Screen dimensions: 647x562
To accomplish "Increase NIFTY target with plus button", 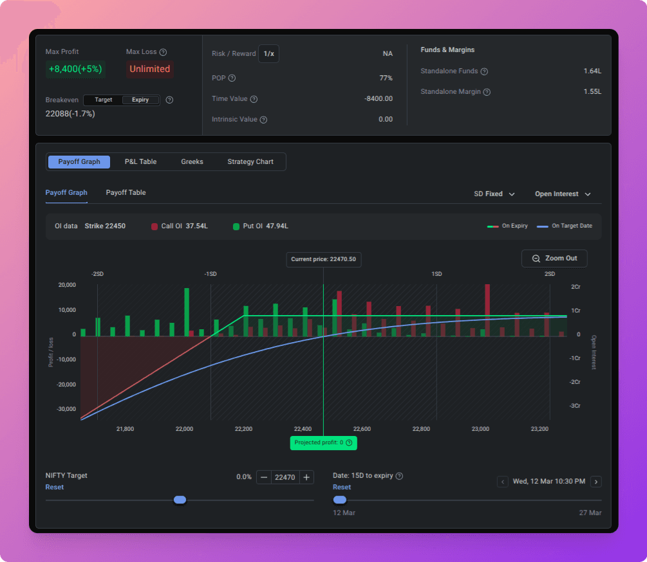I will coord(306,477).
